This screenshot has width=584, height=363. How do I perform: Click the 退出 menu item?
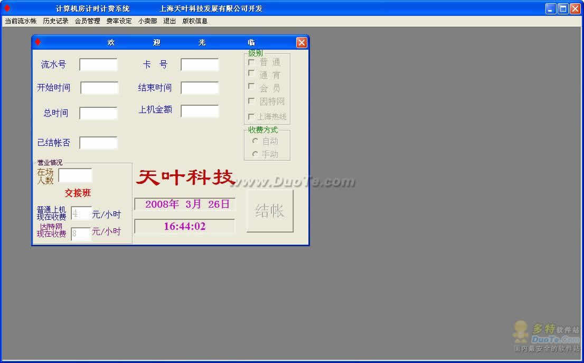click(x=169, y=21)
